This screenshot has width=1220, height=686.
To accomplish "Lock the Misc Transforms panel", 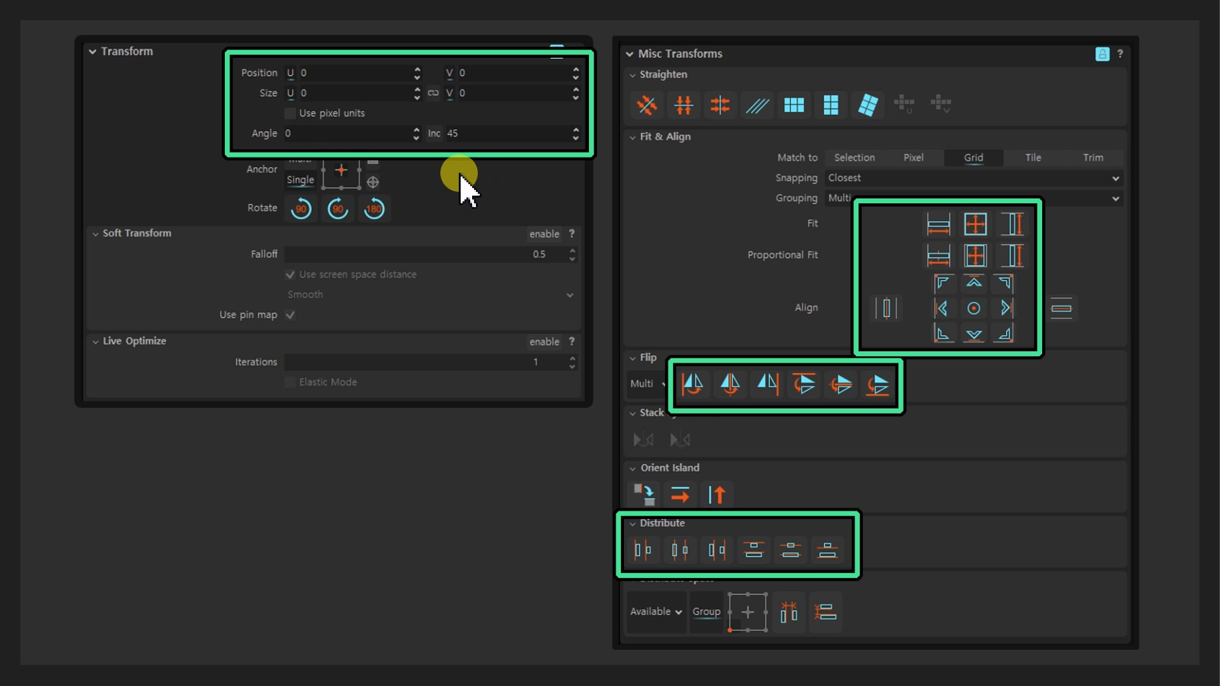I will point(1102,54).
